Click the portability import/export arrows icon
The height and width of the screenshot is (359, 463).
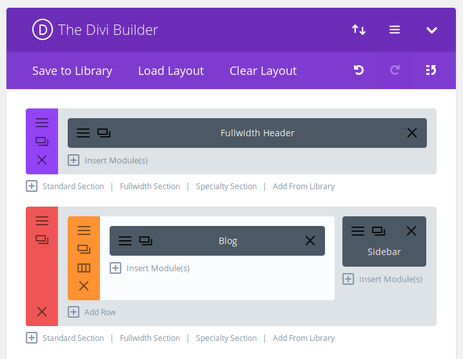click(x=359, y=30)
